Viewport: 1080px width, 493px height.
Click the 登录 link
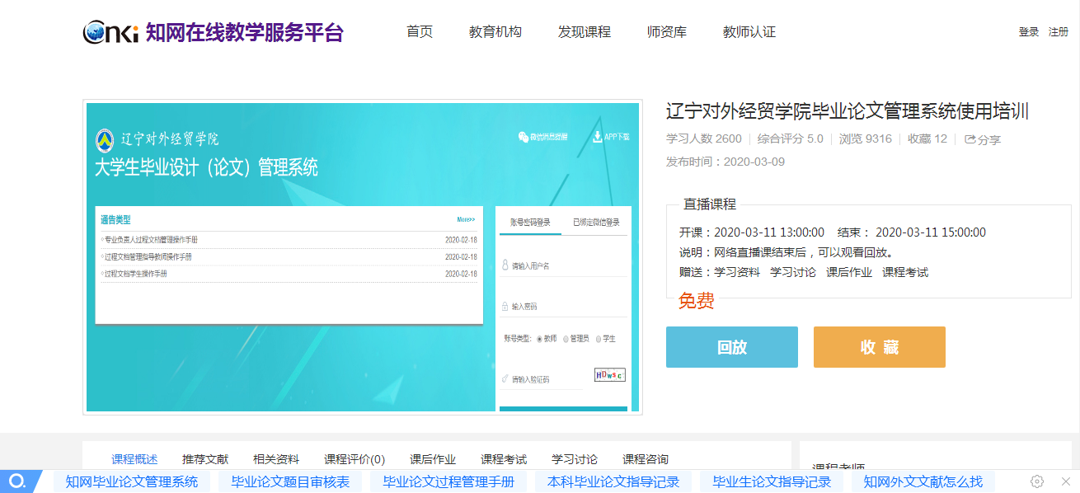[1029, 32]
